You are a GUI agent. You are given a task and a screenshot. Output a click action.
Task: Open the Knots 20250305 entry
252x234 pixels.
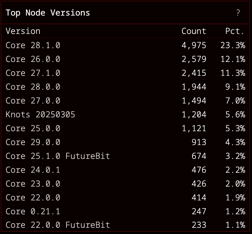tap(40, 115)
